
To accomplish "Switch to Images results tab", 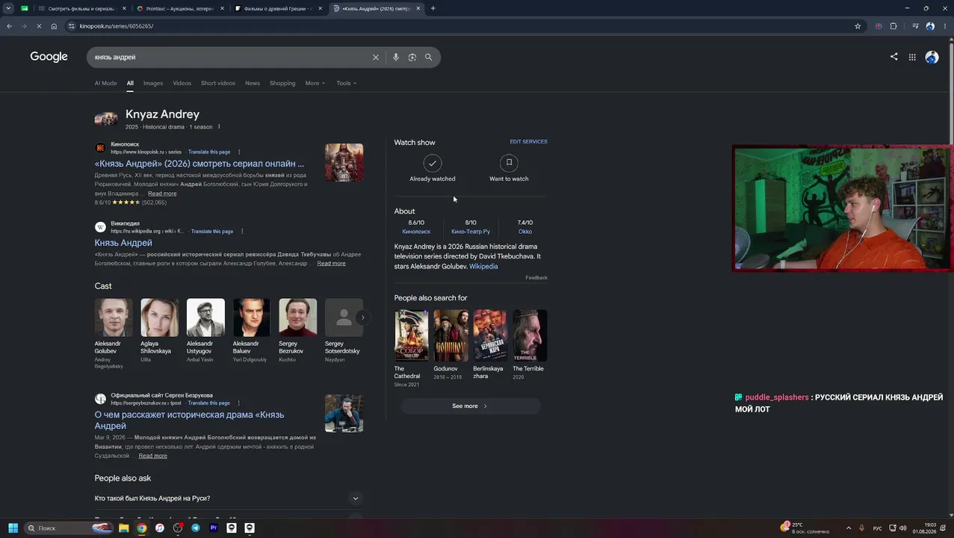I will tap(153, 83).
